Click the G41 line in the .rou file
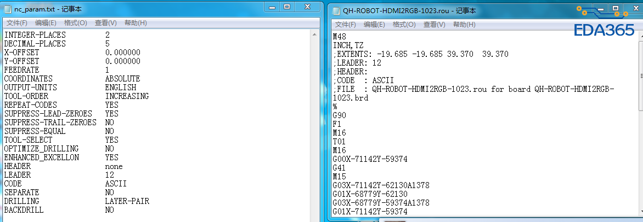Image resolution: width=643 pixels, height=222 pixels. [x=340, y=168]
